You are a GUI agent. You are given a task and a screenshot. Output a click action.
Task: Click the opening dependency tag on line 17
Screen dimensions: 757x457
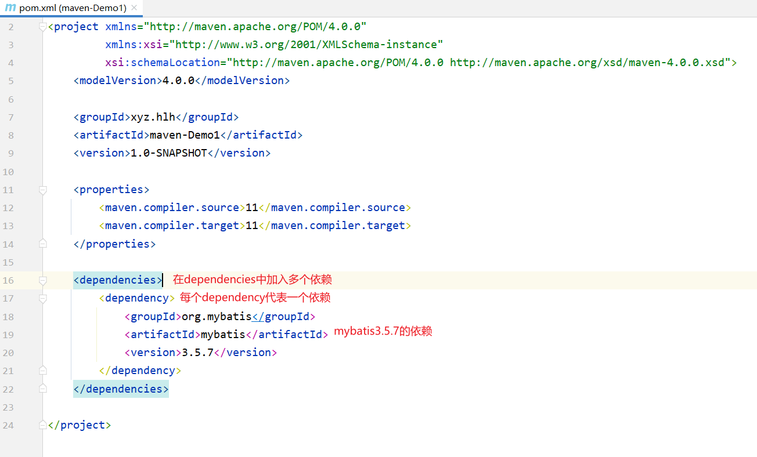[137, 298]
